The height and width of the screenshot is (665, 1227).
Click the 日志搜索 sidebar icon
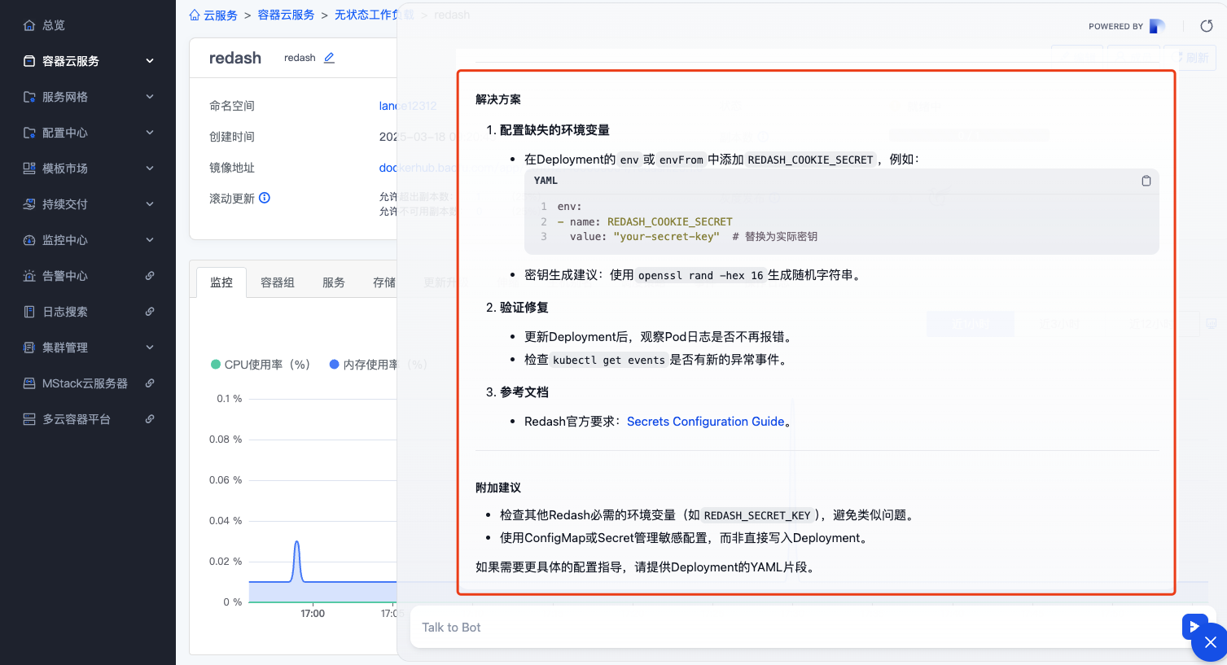(29, 312)
